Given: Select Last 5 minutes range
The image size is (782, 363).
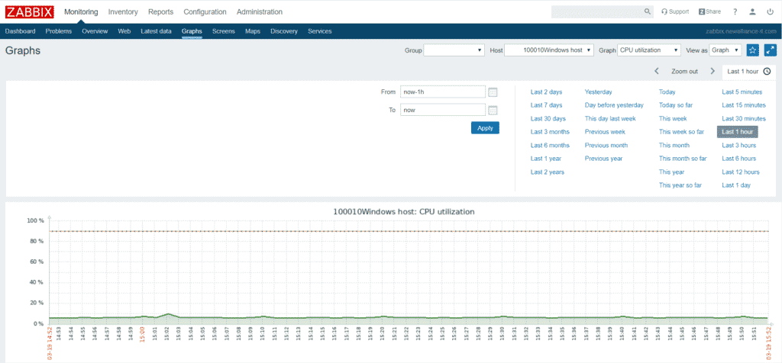Looking at the screenshot, I should [x=742, y=92].
